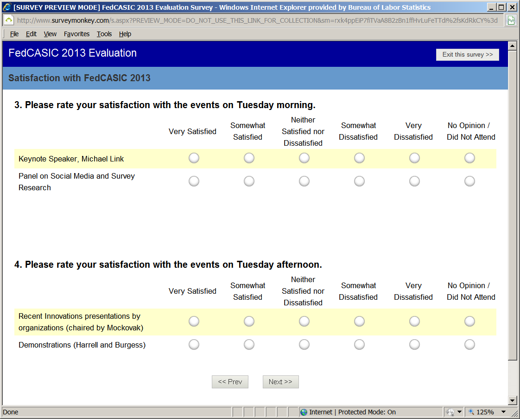Click the scrollbar up arrow
Screen dimensions: 520x419
[513, 46]
